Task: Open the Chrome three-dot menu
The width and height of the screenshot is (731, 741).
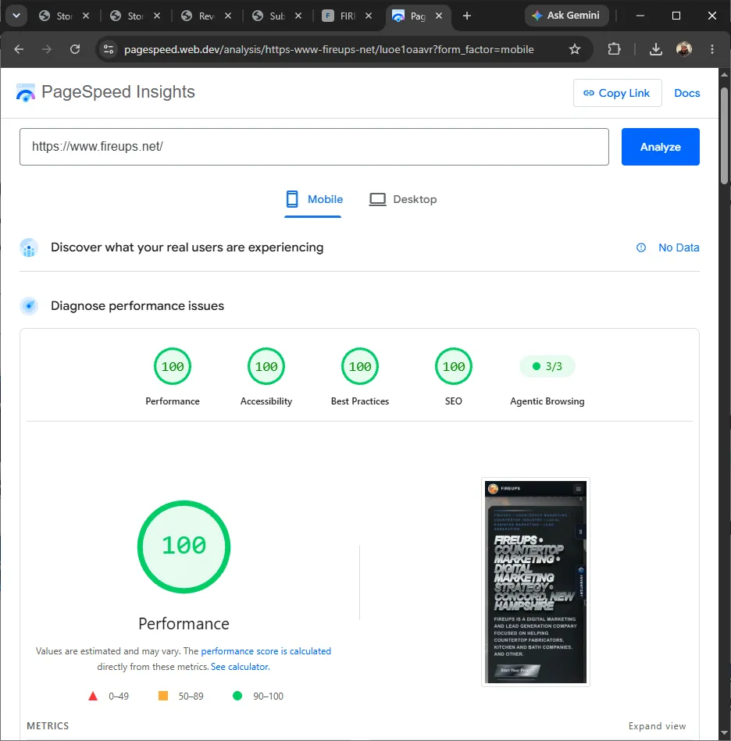Action: (x=712, y=49)
